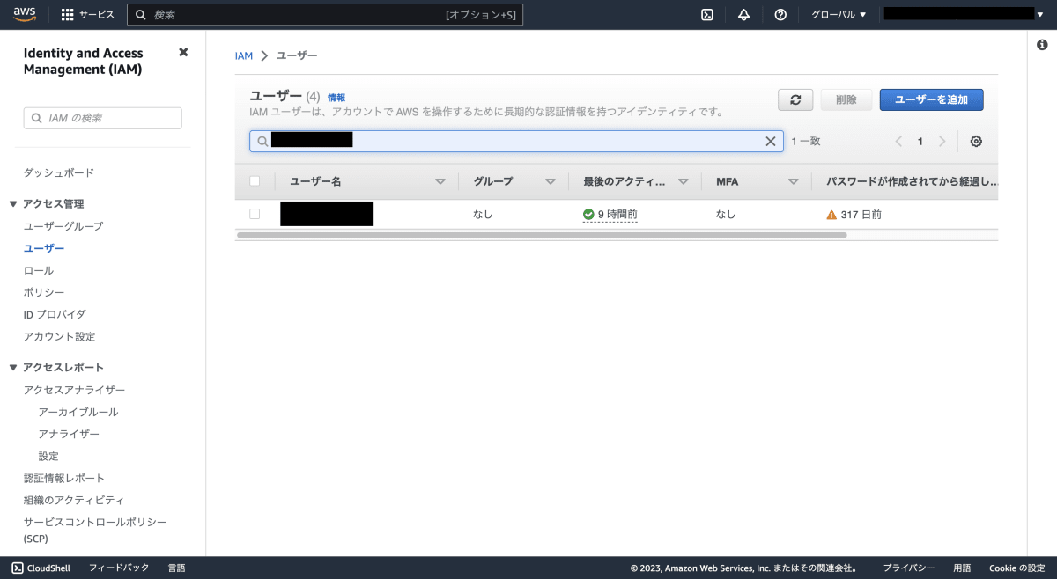Click the CloudShell icon in the footer
The height and width of the screenshot is (579, 1057).
[18, 568]
